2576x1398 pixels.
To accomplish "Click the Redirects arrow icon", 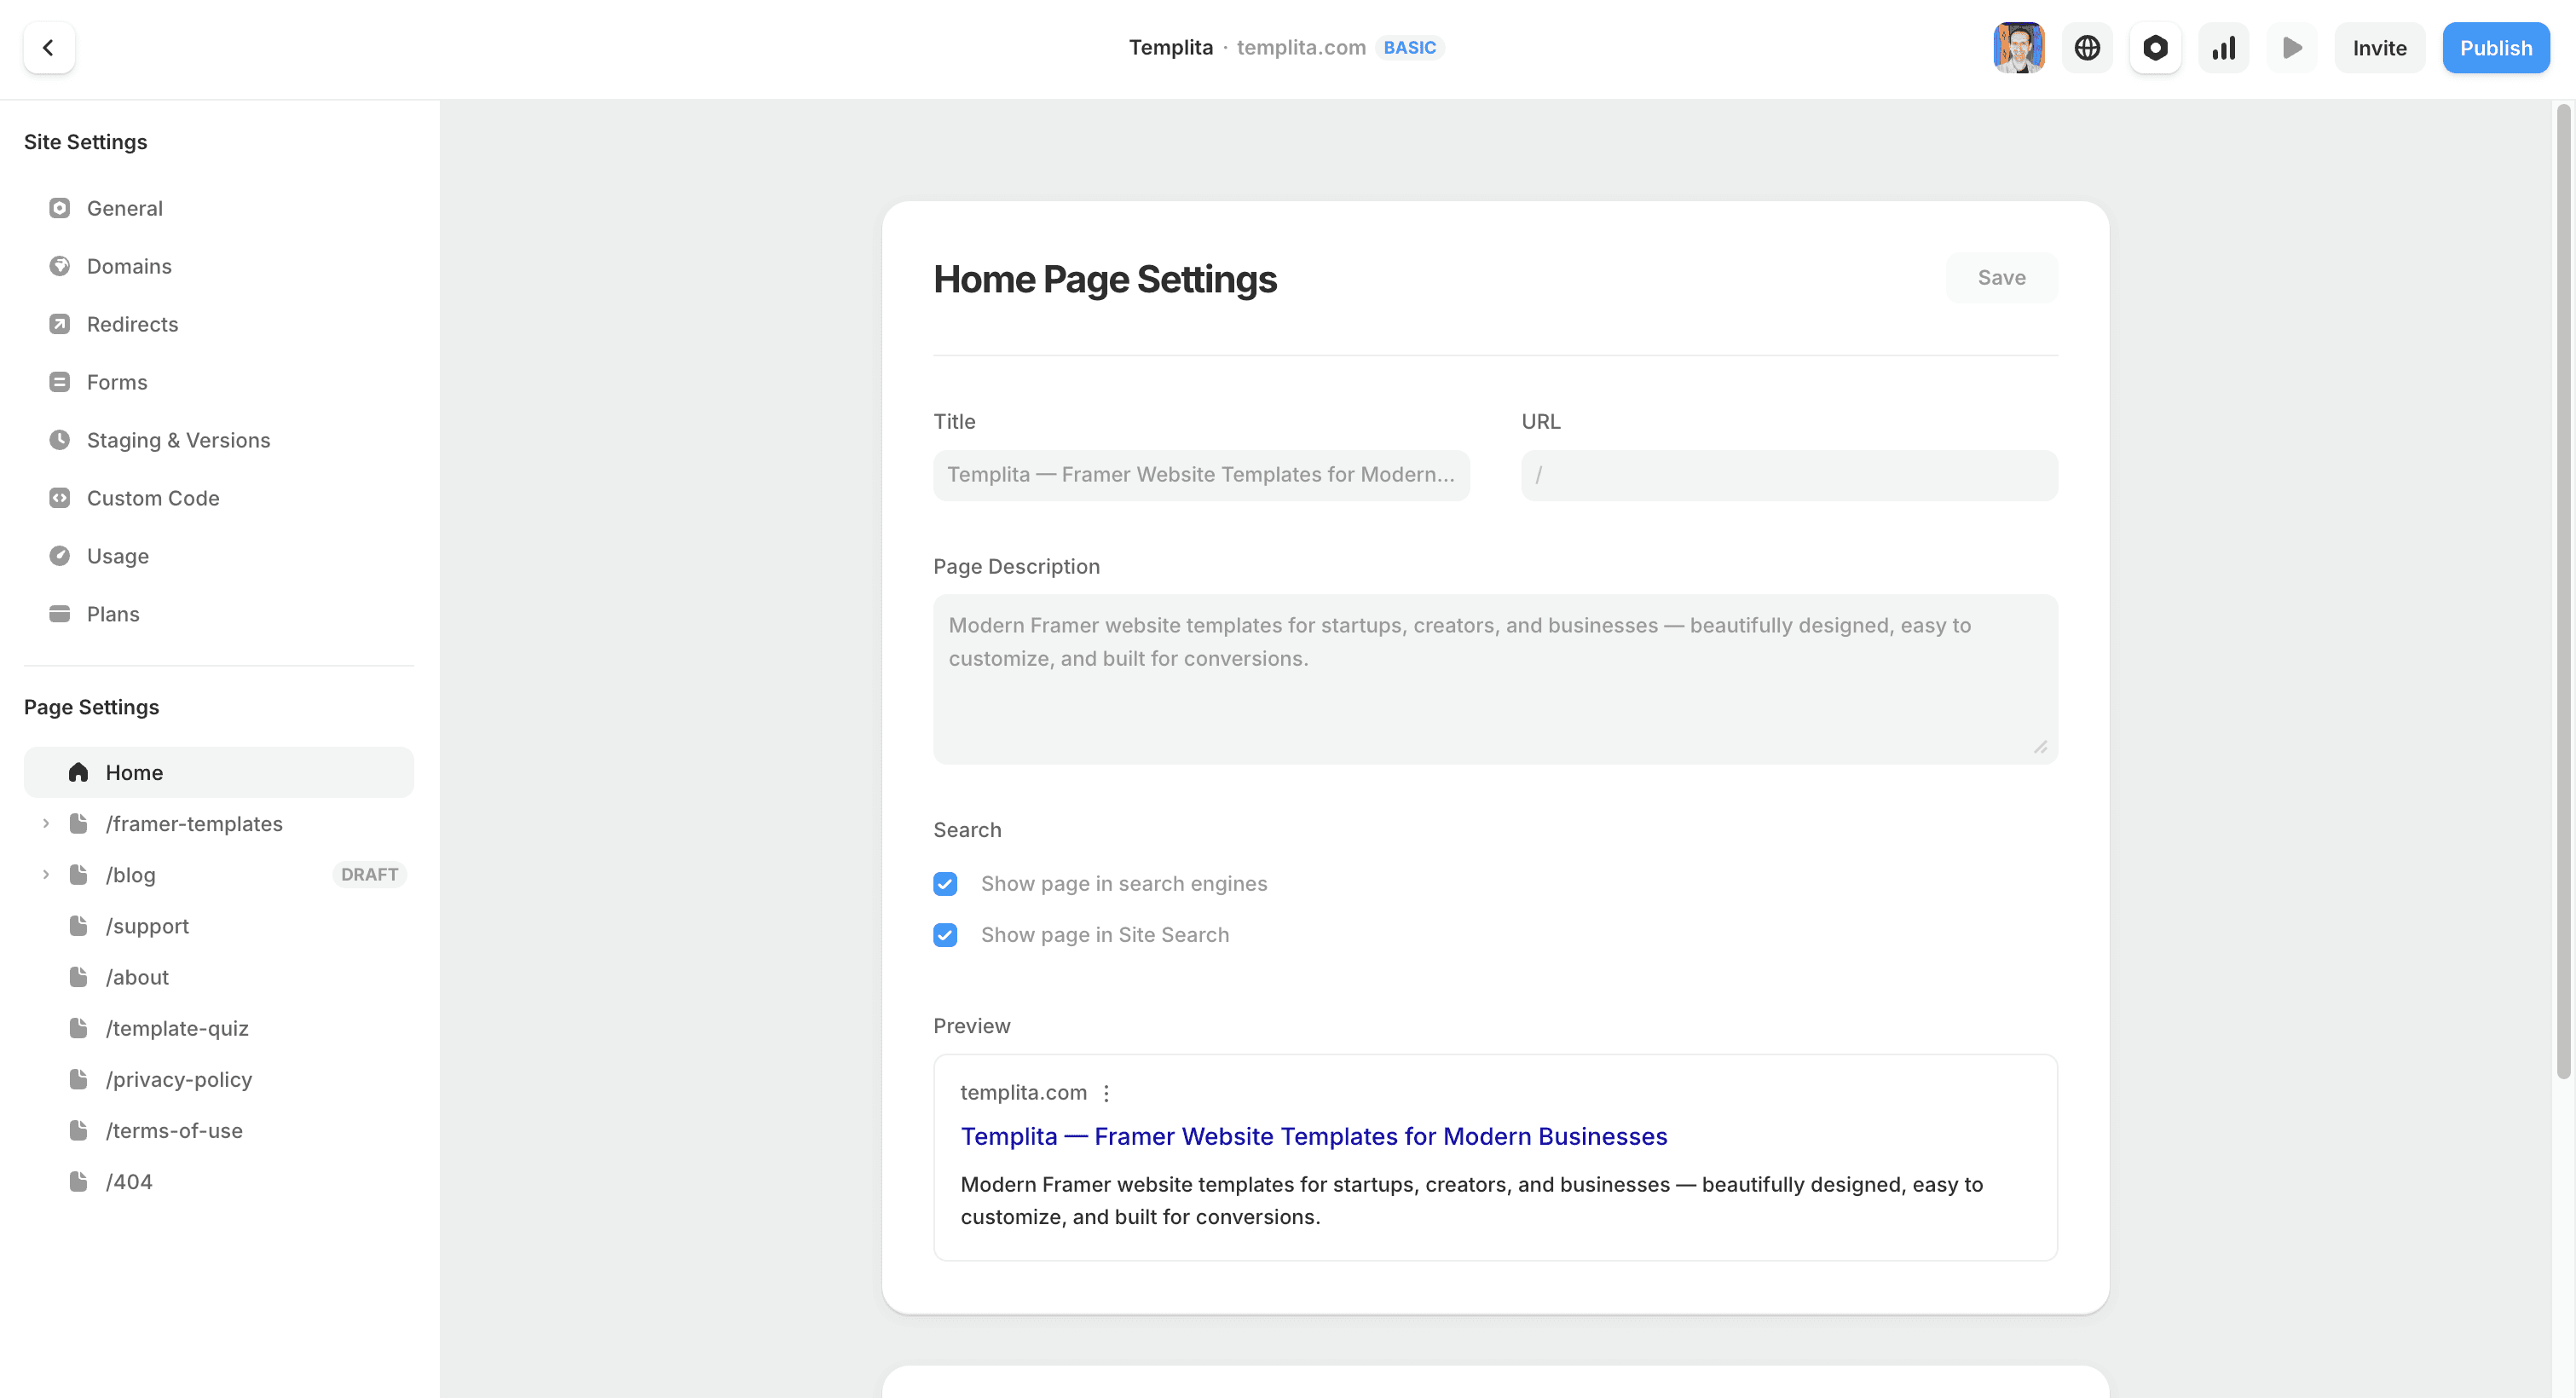I will 60,324.
